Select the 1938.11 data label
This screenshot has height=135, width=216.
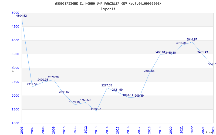[128, 95]
